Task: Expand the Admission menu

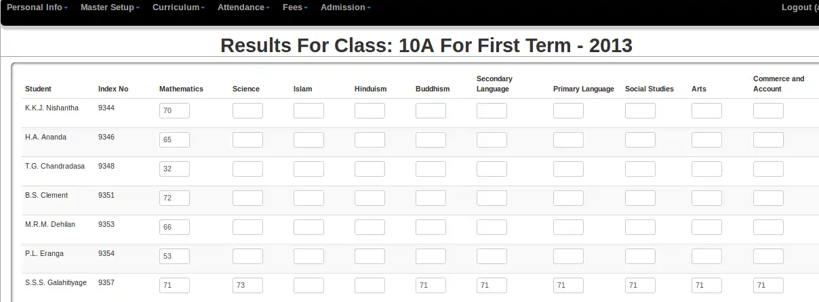Action: point(345,7)
